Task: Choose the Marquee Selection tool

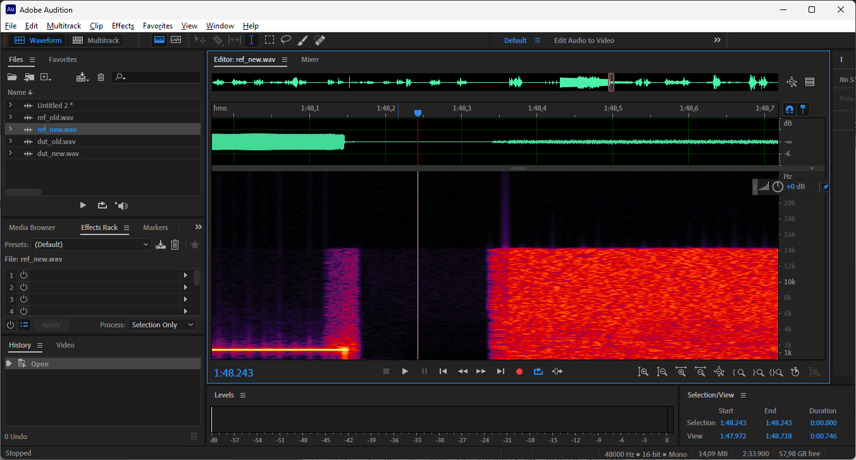Action: tap(270, 40)
